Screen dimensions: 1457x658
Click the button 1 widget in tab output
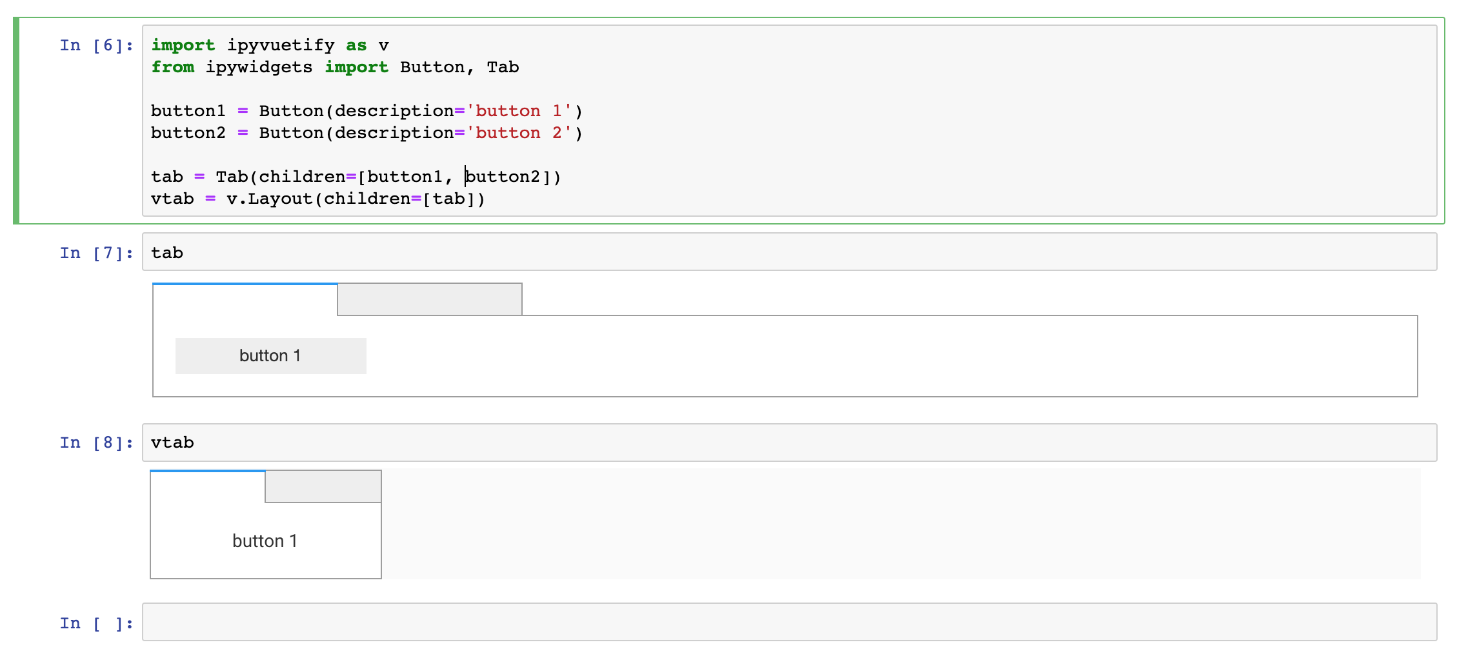(271, 355)
